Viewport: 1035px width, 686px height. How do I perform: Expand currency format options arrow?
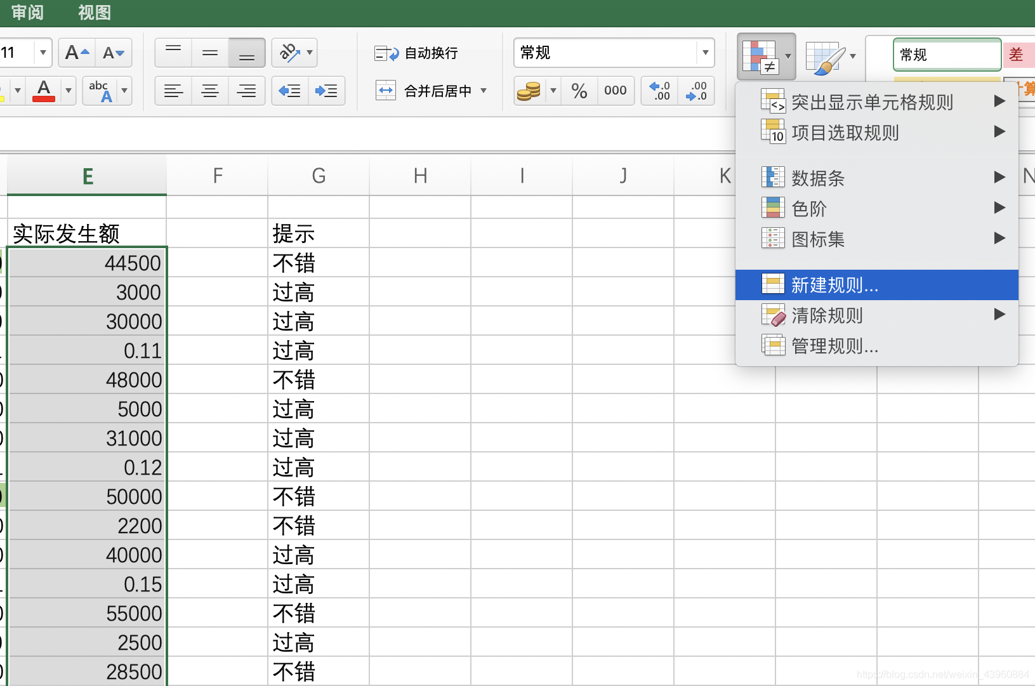553,91
